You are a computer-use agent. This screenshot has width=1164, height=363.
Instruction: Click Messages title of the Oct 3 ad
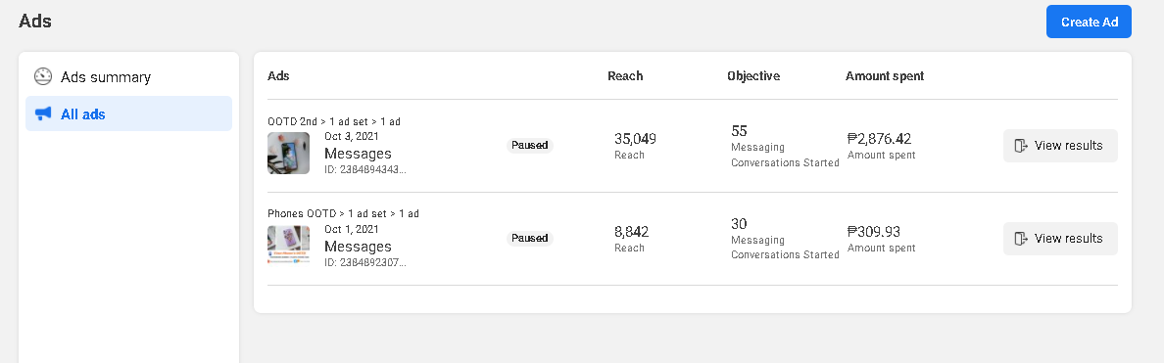point(358,154)
